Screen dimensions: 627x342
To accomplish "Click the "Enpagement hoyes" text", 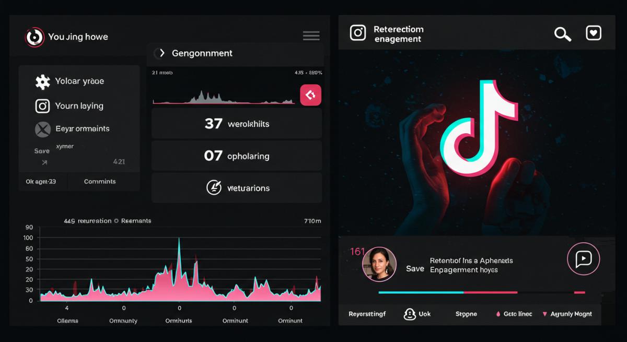I will point(463,270).
